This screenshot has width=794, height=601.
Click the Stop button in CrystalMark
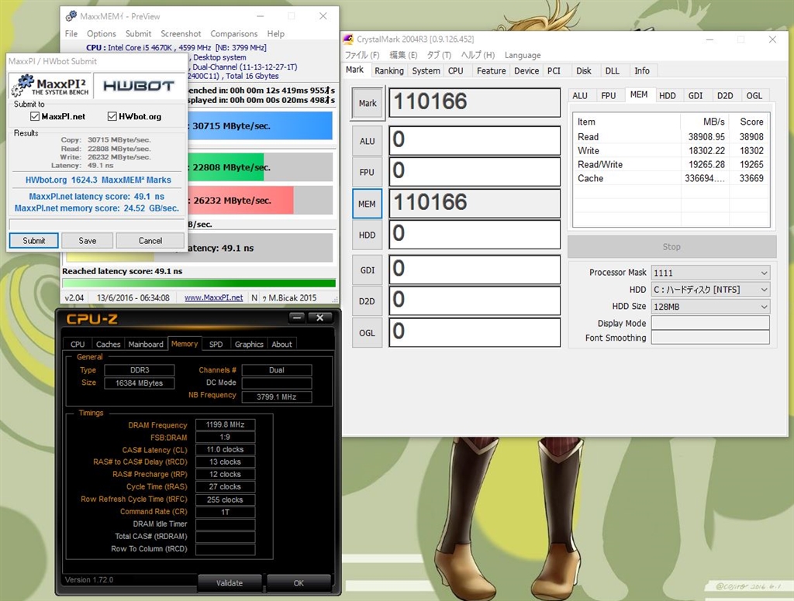coord(671,247)
